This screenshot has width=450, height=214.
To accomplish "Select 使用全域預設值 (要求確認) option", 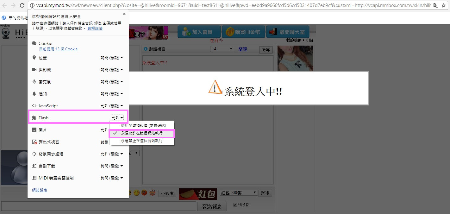I will (142, 126).
